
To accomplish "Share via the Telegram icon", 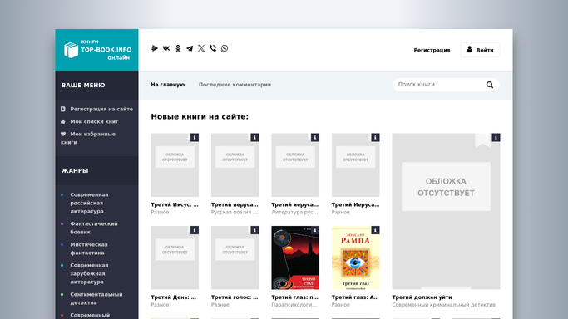I will (x=190, y=48).
